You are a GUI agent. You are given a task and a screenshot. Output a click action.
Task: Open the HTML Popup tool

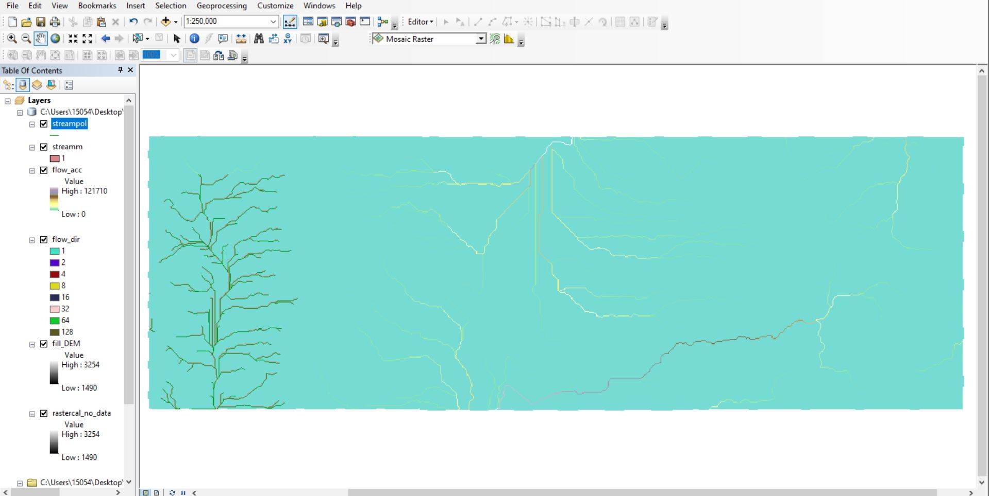tap(223, 39)
